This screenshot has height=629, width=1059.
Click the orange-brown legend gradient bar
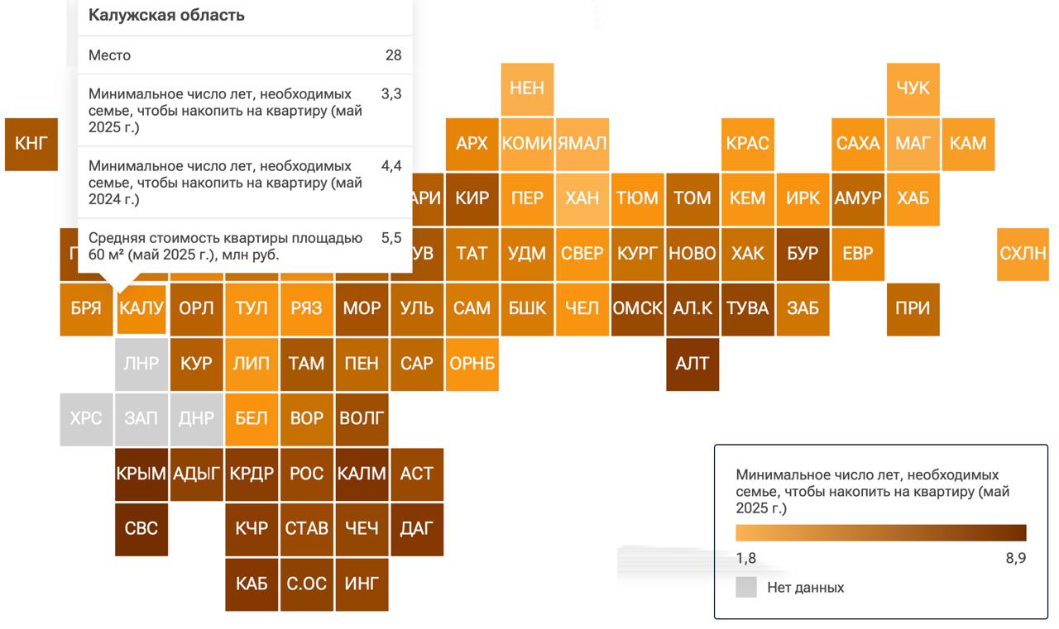881,532
